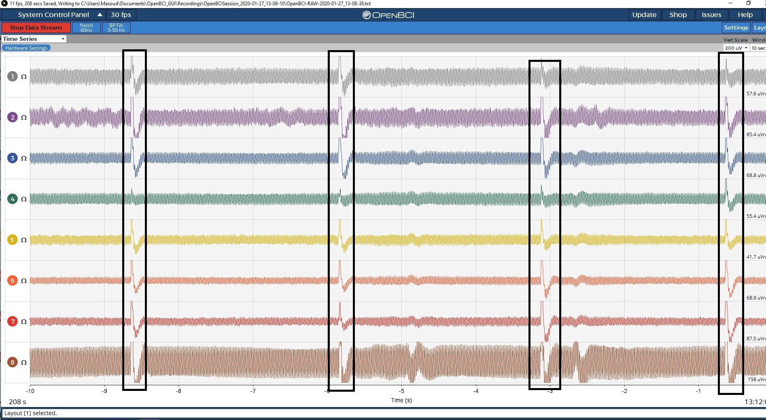Click the OpenBCI logo in the header

click(388, 15)
